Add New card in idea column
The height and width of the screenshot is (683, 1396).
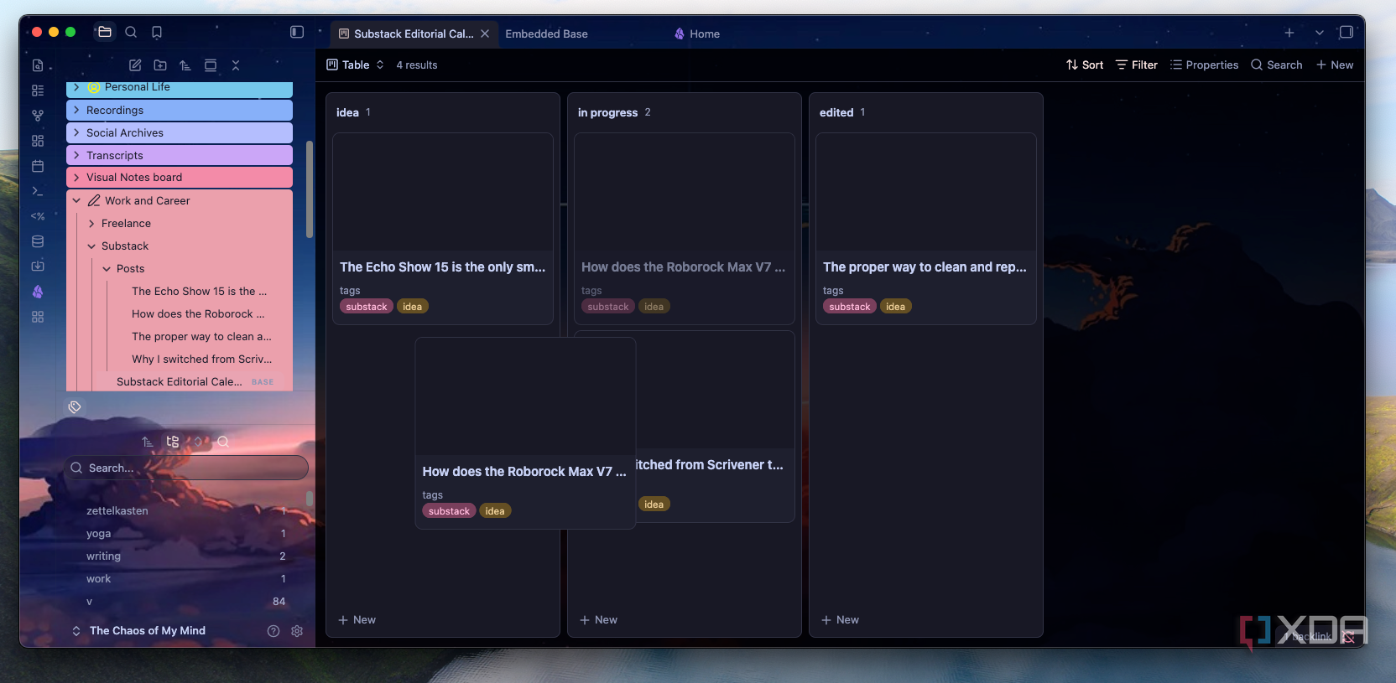(357, 620)
